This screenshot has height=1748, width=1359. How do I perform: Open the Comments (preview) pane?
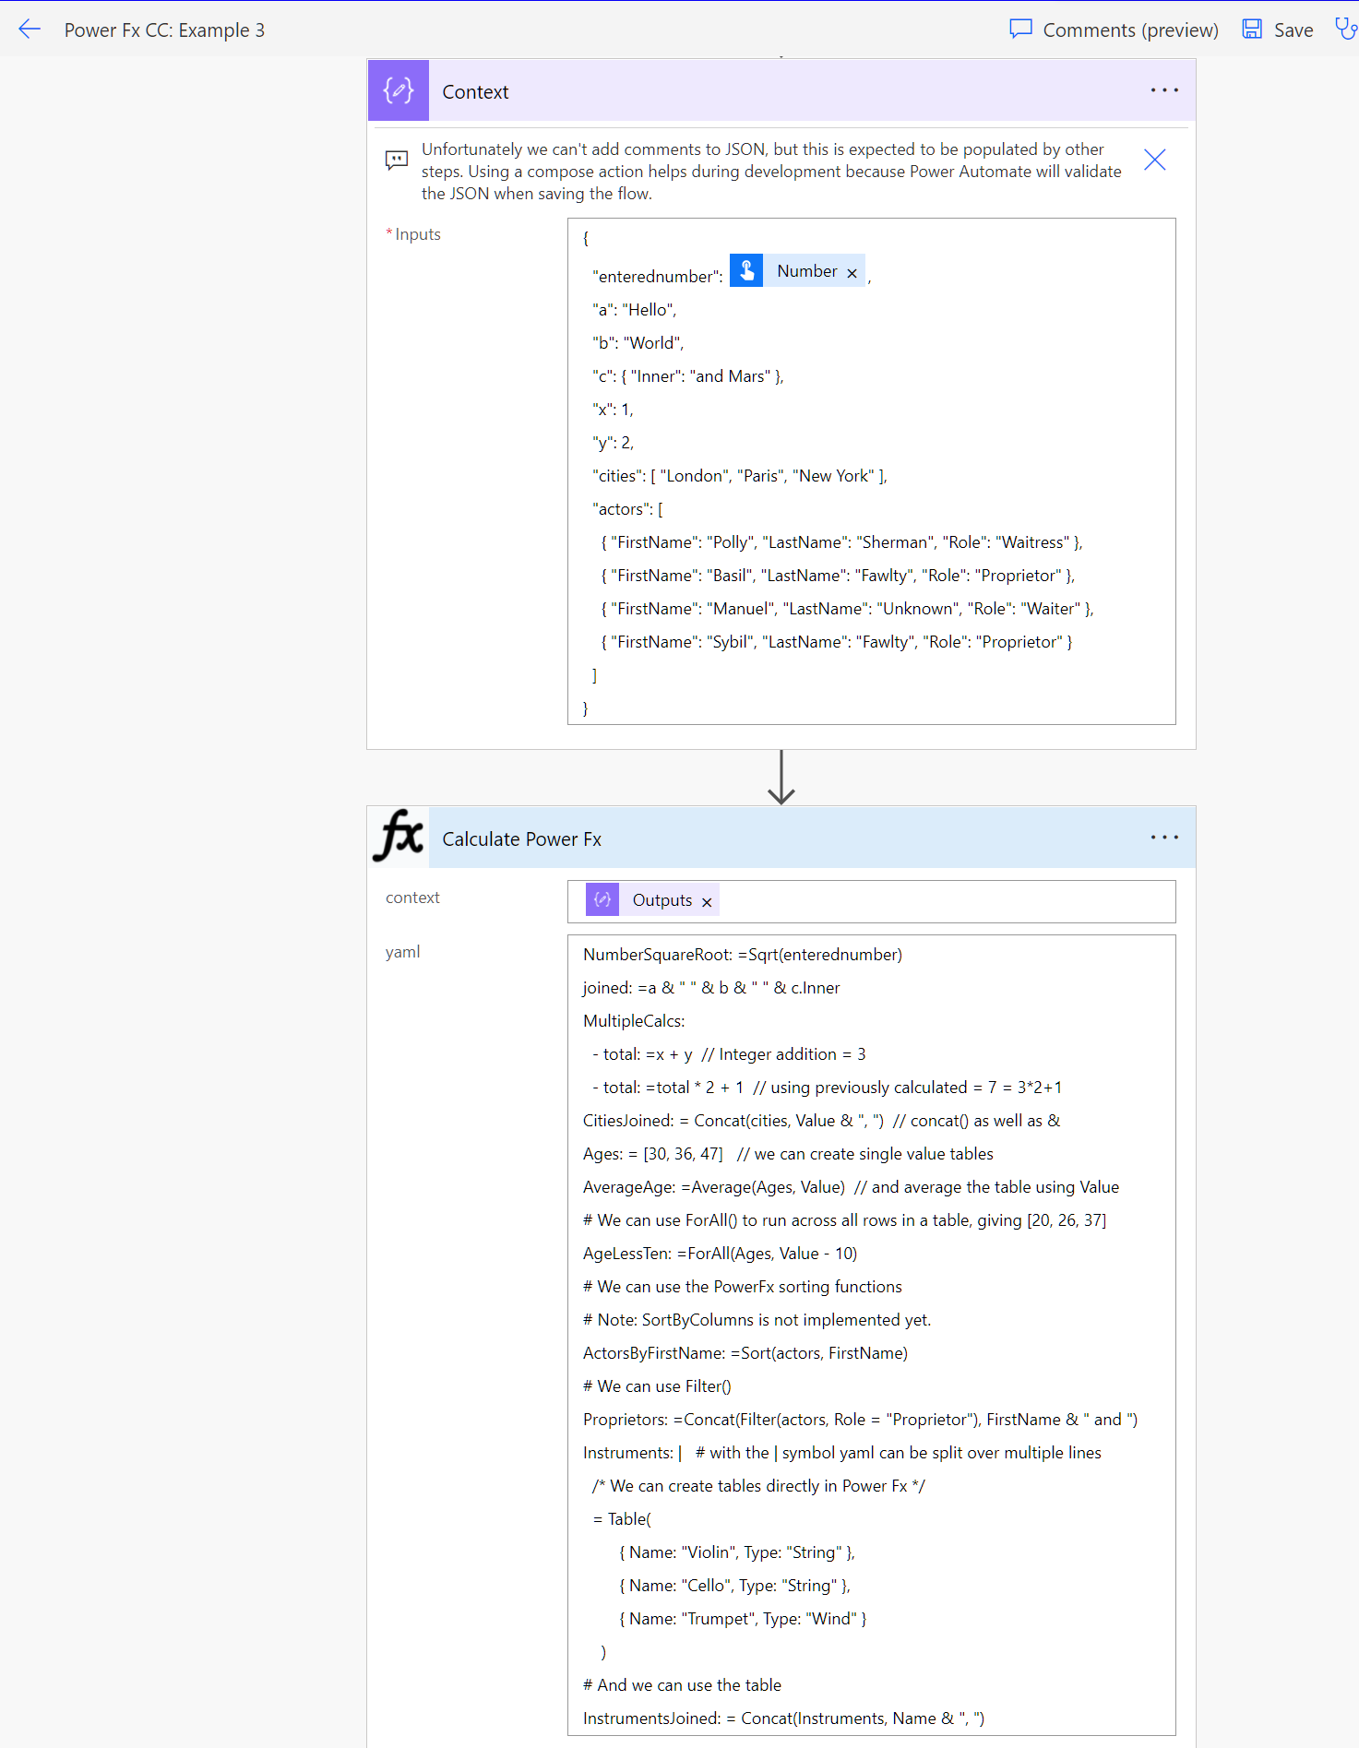(1114, 30)
